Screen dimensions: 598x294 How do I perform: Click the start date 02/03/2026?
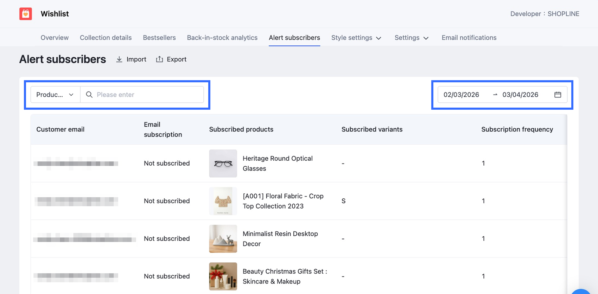pyautogui.click(x=461, y=95)
